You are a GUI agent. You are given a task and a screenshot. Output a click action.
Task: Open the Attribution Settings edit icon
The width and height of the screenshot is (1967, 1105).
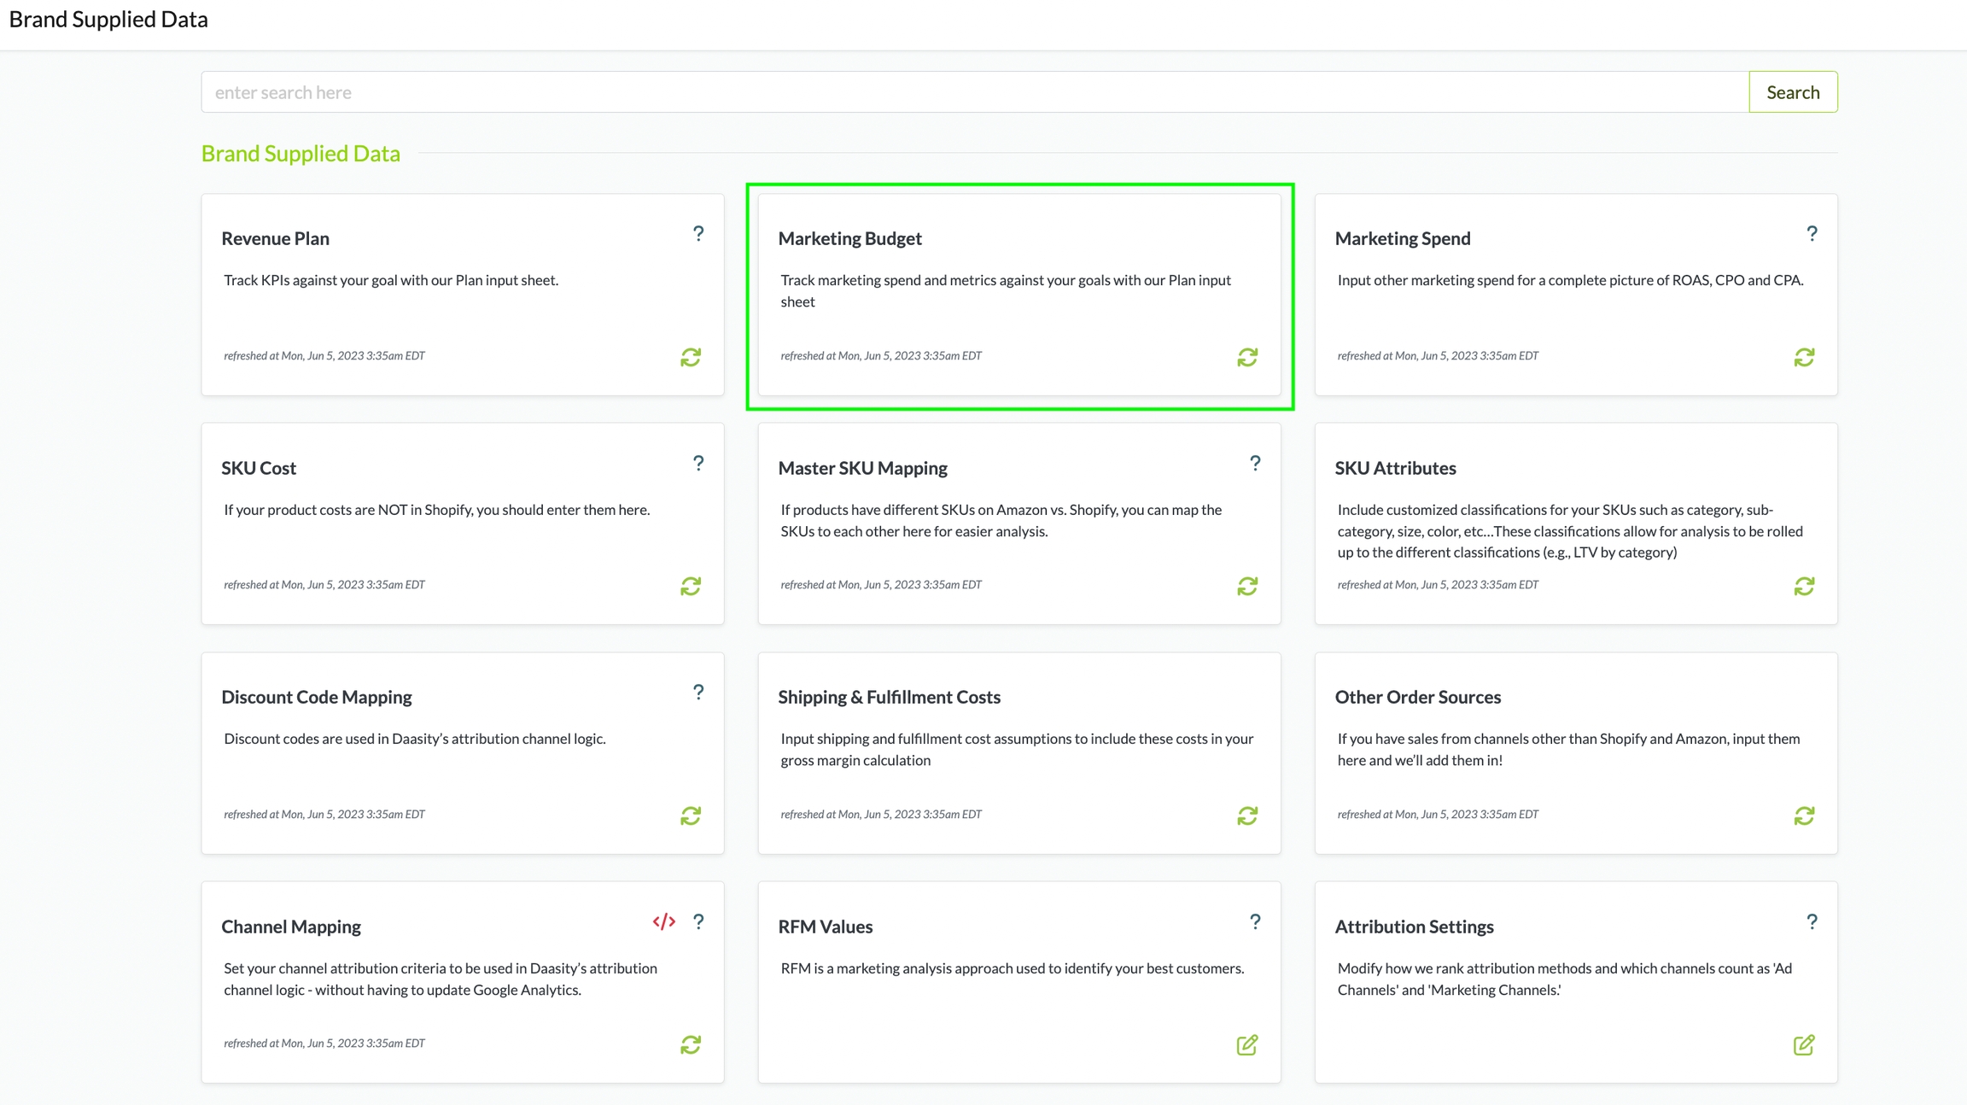tap(1804, 1044)
